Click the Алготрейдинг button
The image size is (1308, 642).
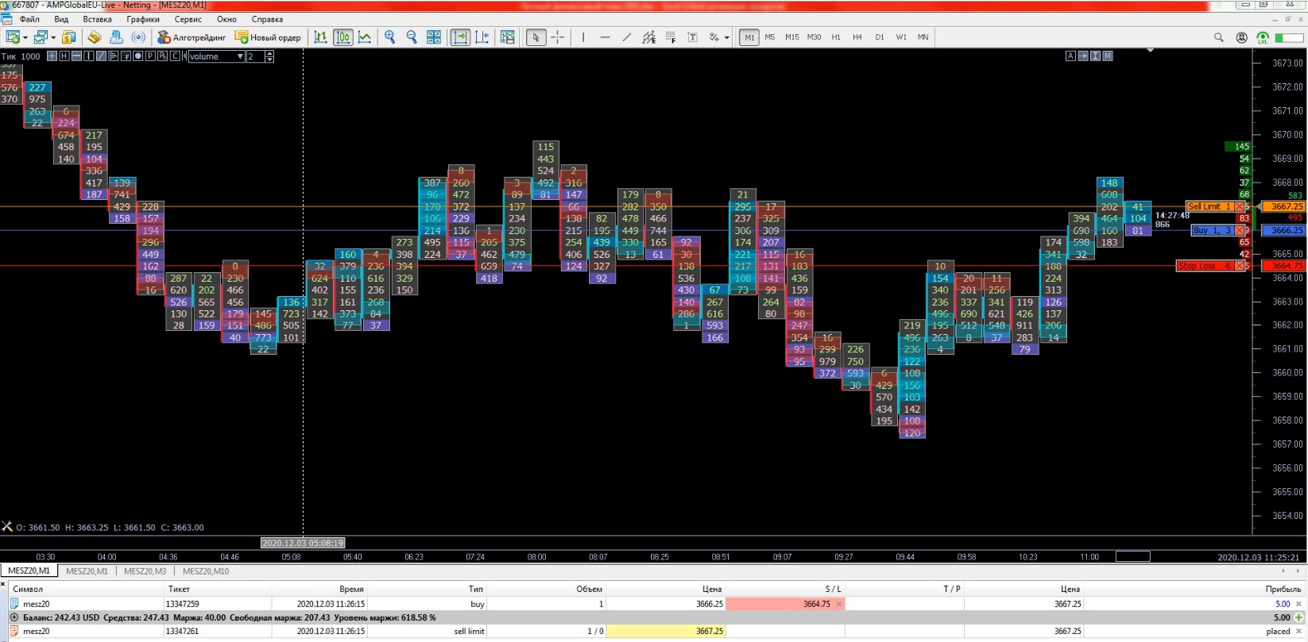coord(192,37)
